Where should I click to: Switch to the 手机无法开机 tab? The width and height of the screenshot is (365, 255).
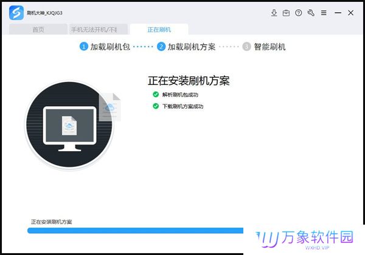(x=99, y=29)
